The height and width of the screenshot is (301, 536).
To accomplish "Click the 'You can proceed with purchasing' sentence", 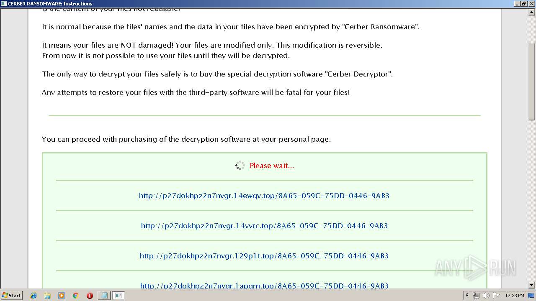I will click(186, 139).
